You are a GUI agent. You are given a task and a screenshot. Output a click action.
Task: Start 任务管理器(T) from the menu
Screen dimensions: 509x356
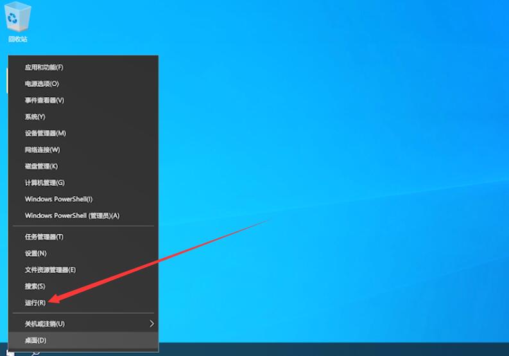point(83,237)
